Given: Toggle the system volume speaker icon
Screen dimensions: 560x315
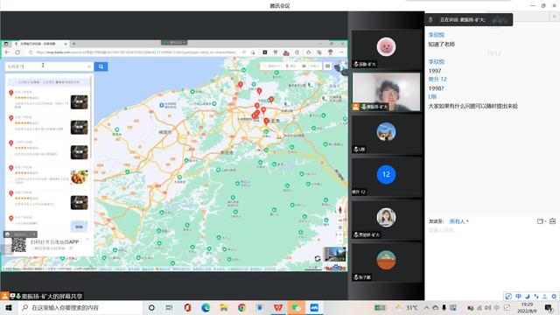Looking at the screenshot, I should [x=488, y=307].
